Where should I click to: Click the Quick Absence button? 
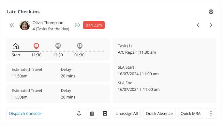159,113
